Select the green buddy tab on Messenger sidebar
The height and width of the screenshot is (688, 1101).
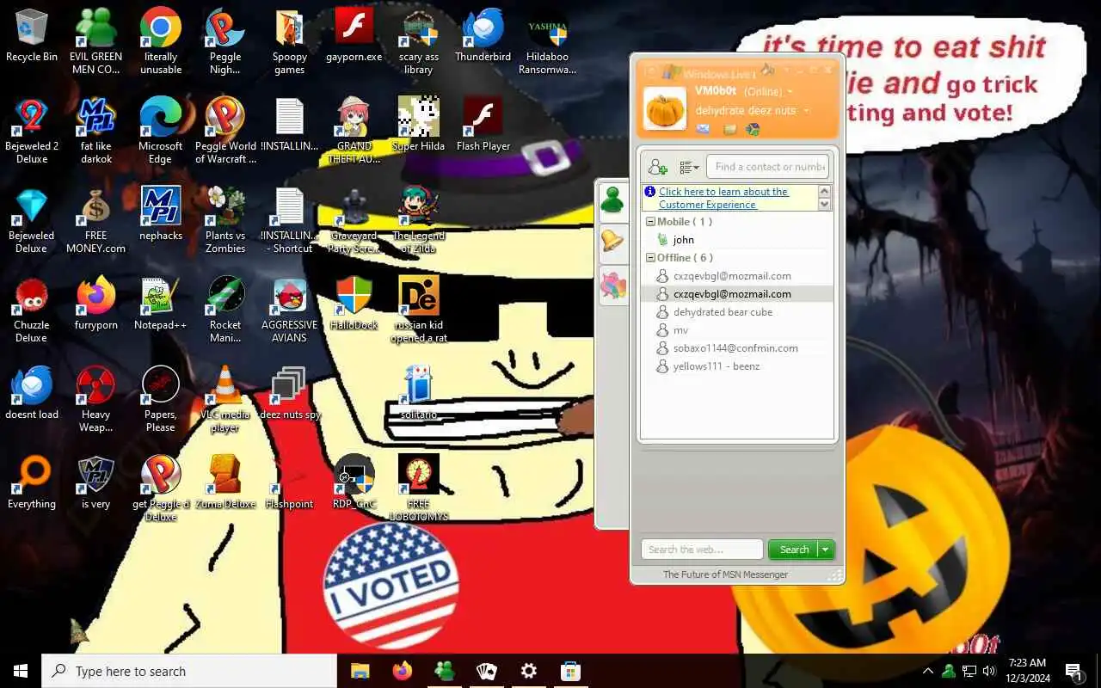coord(612,200)
